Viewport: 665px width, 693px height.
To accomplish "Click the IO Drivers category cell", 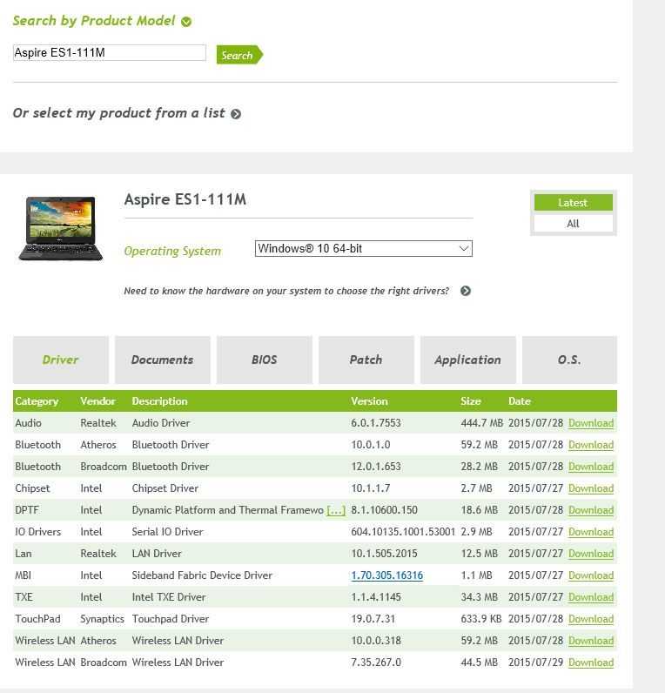I will coord(38,532).
